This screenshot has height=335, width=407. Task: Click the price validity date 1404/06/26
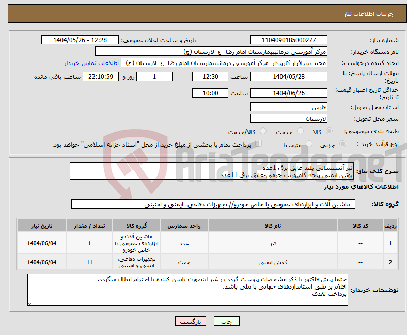click(x=288, y=93)
